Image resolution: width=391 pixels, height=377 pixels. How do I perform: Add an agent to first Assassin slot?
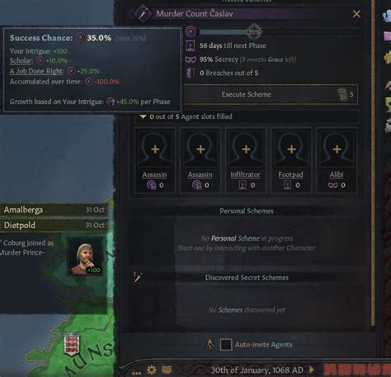coord(155,149)
